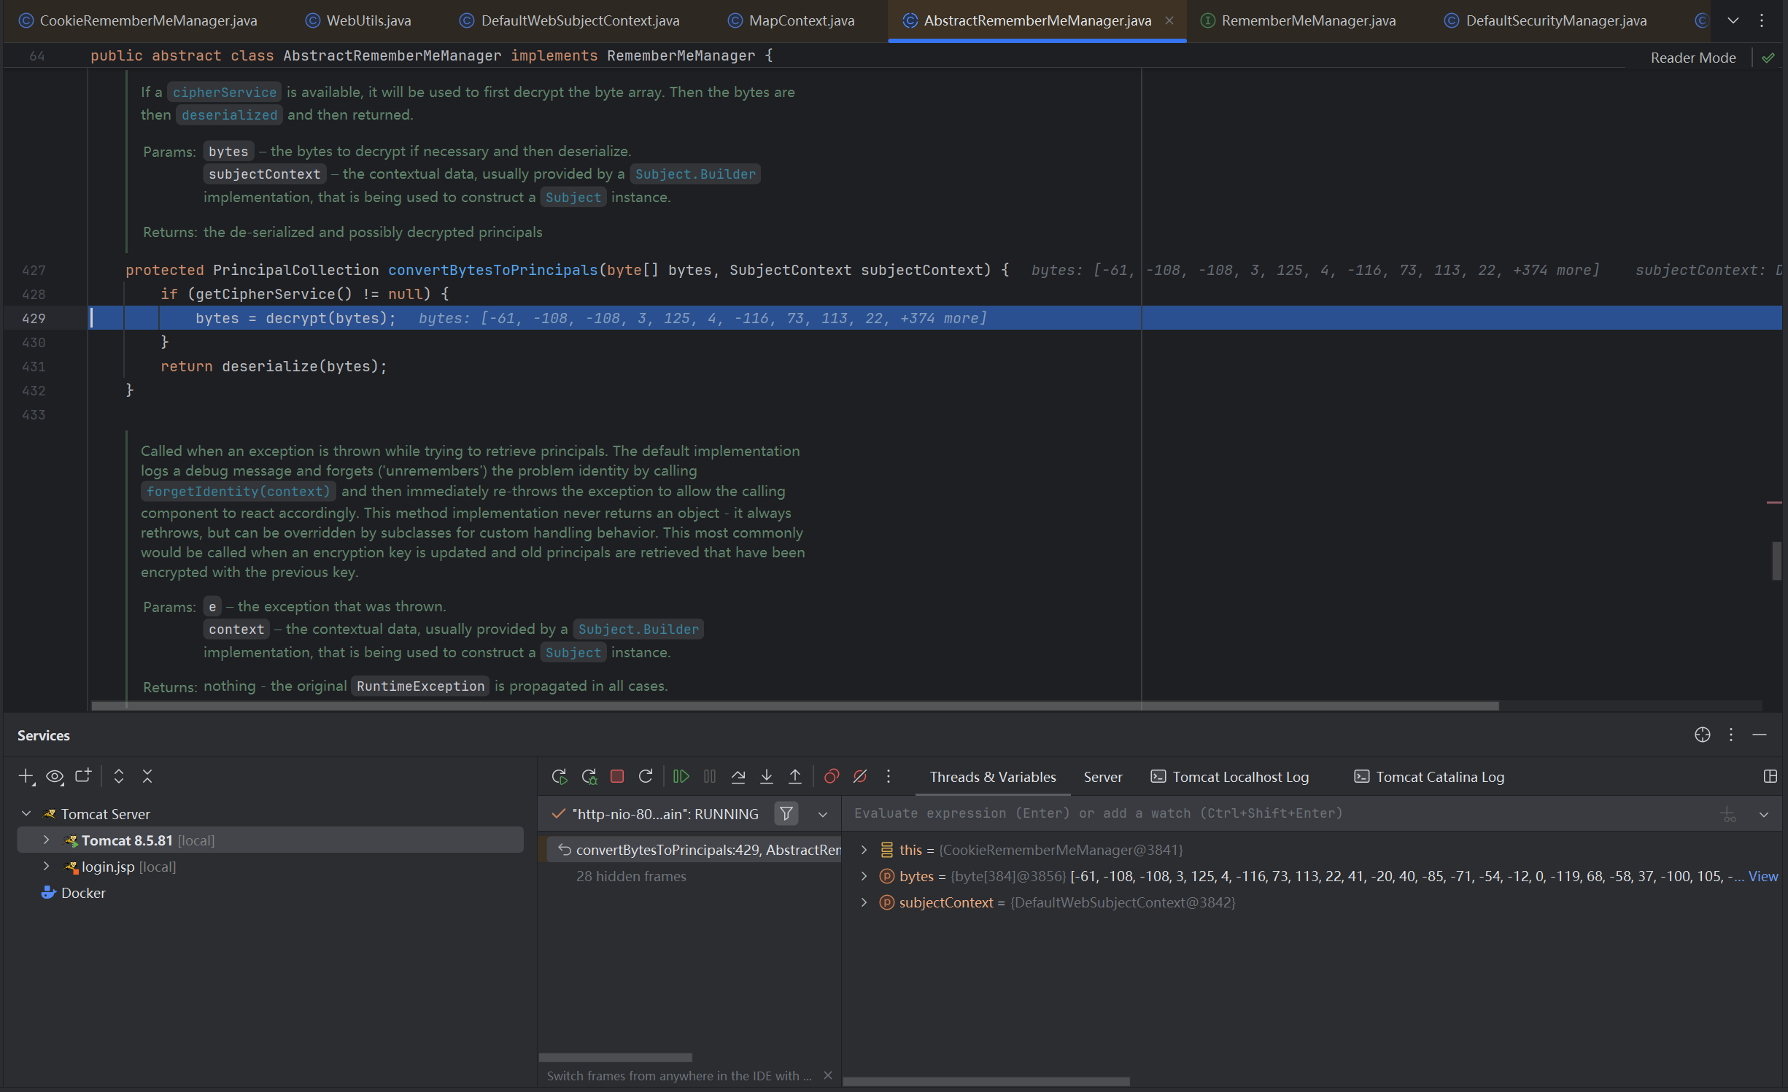
Task: Expand the bytes variable
Action: 864,876
